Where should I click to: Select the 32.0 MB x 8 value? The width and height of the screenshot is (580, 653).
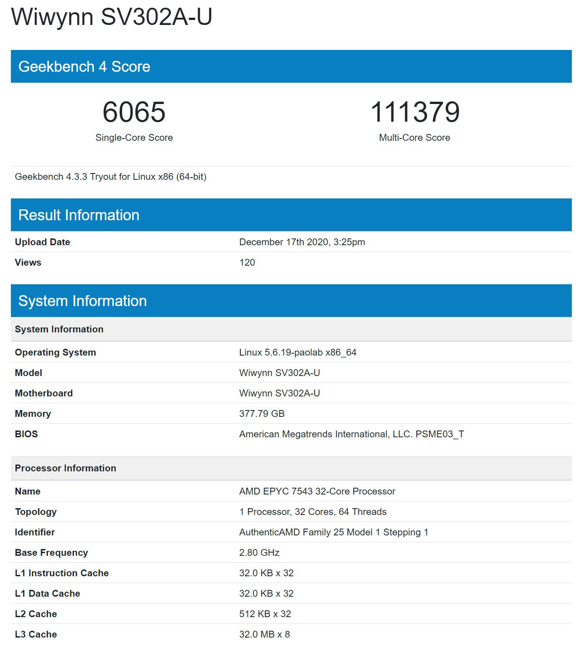[x=265, y=634]
